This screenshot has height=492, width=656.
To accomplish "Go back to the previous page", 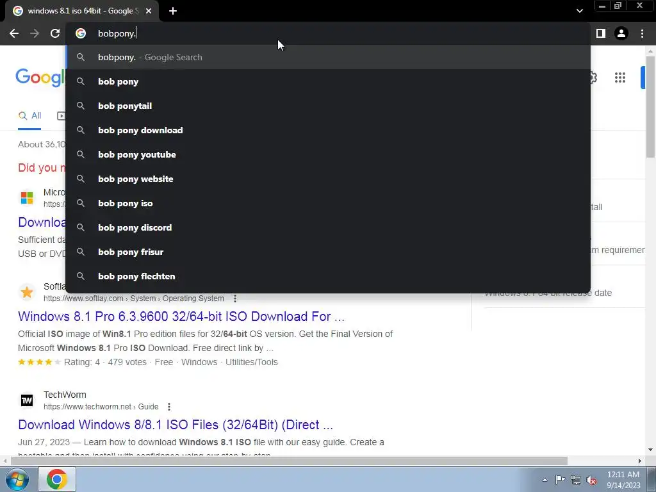I will point(14,33).
